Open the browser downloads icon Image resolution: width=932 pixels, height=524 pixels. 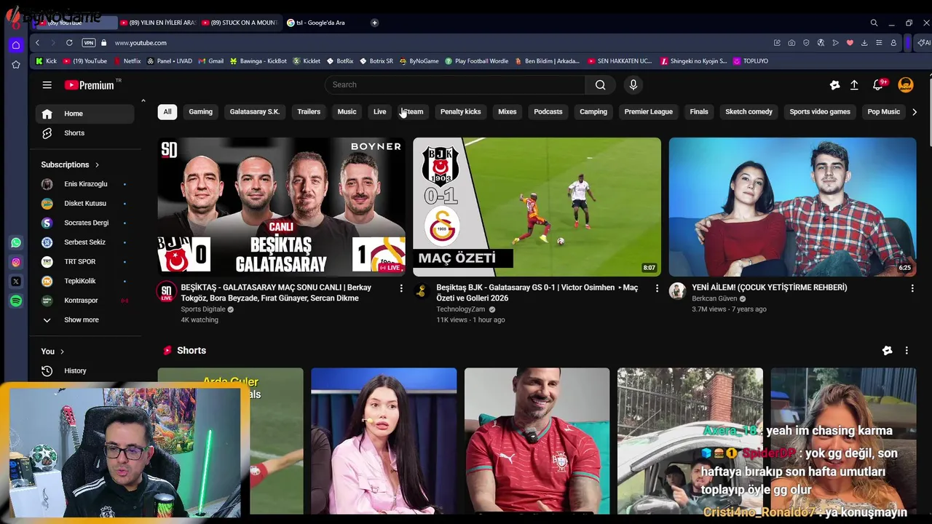point(864,43)
